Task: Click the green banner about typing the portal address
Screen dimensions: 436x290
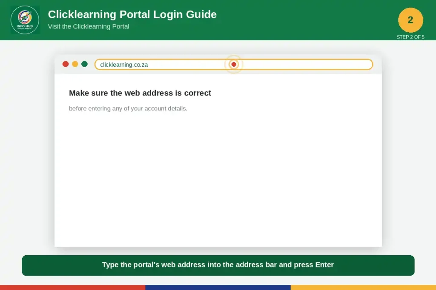Action: click(x=218, y=265)
